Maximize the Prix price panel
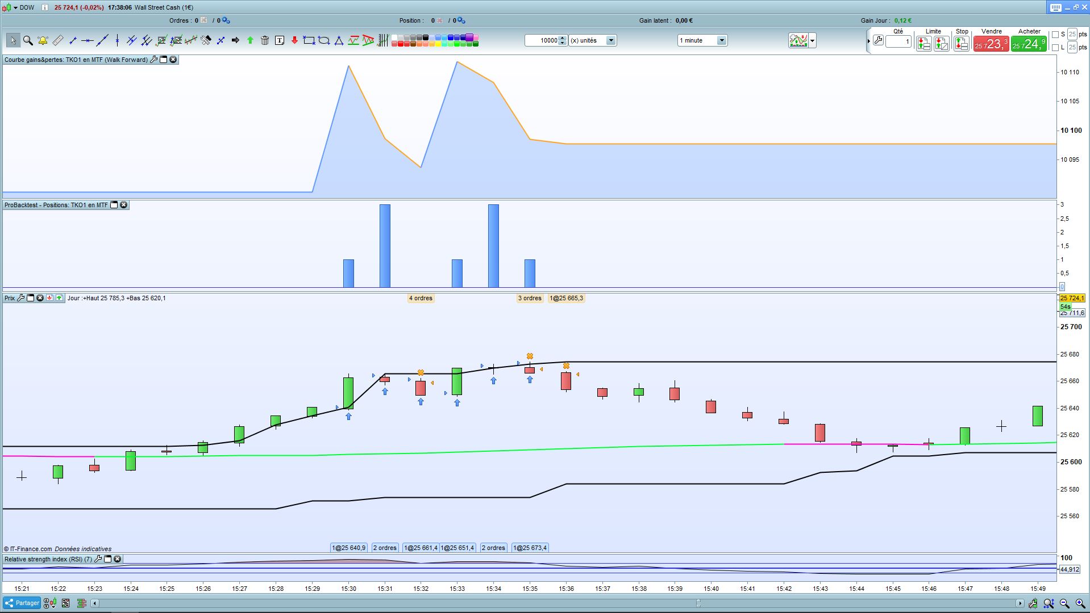1090x613 pixels. (x=31, y=298)
